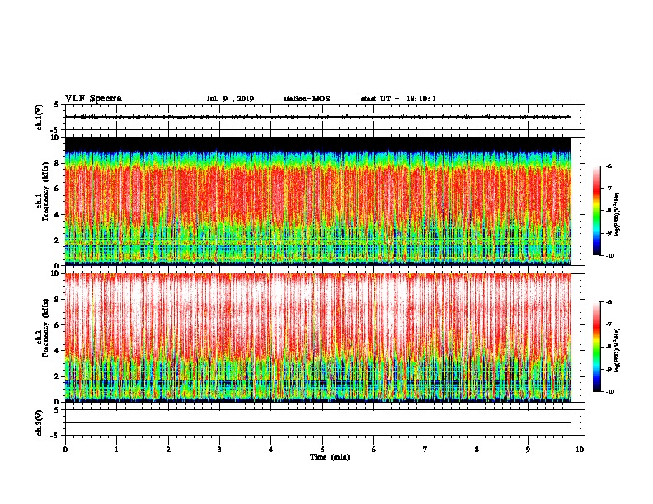Click time axis tick label "9"
This screenshot has width=653, height=504.
pos(528,450)
